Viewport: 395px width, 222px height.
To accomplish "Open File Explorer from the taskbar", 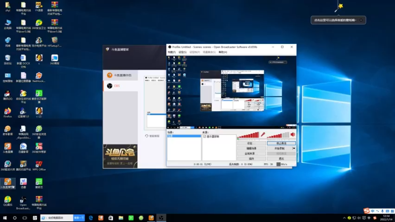I will pyautogui.click(x=121, y=218).
